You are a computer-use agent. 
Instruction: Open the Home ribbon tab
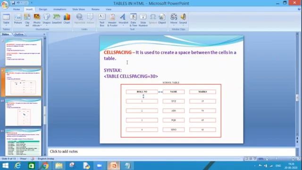click(17, 9)
